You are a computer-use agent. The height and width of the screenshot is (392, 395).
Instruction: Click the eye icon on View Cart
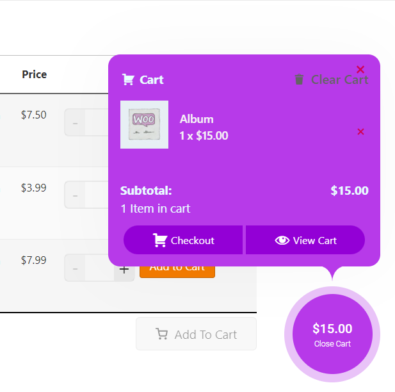(x=282, y=240)
